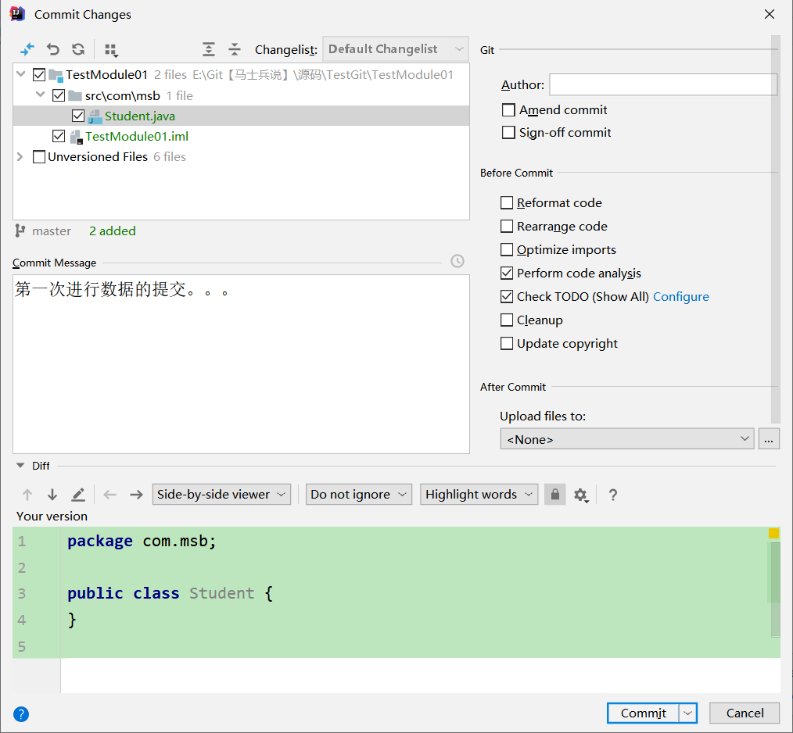Click the diff help question mark

click(x=612, y=495)
